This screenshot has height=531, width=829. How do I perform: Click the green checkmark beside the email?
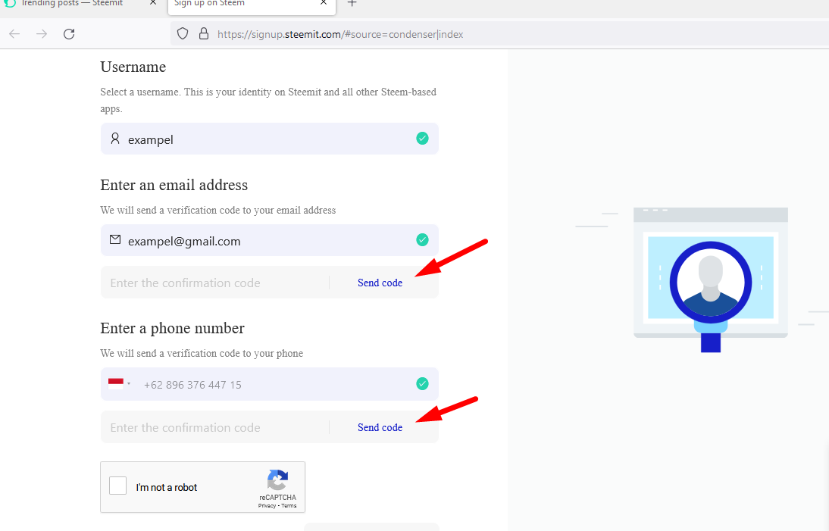pyautogui.click(x=422, y=240)
